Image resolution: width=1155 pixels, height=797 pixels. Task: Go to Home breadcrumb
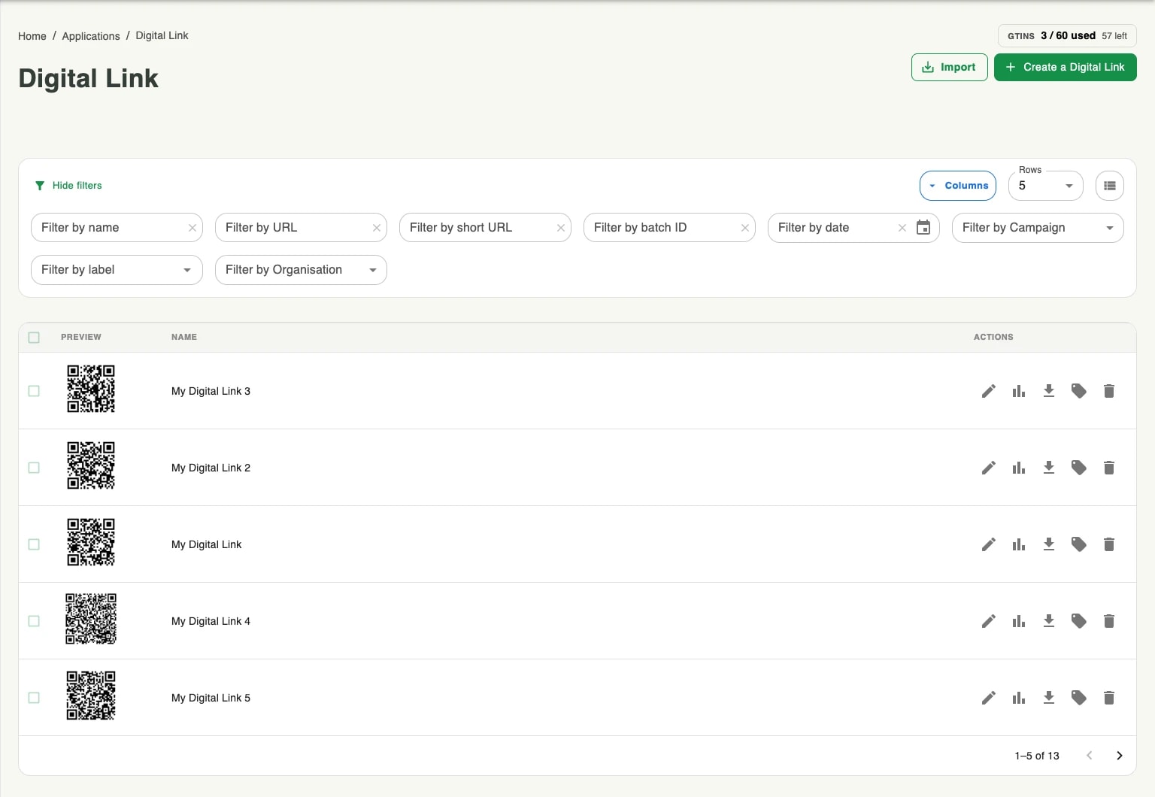point(32,36)
